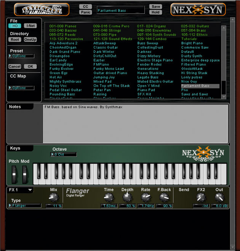Open the Octave selector dropdown

64,154
